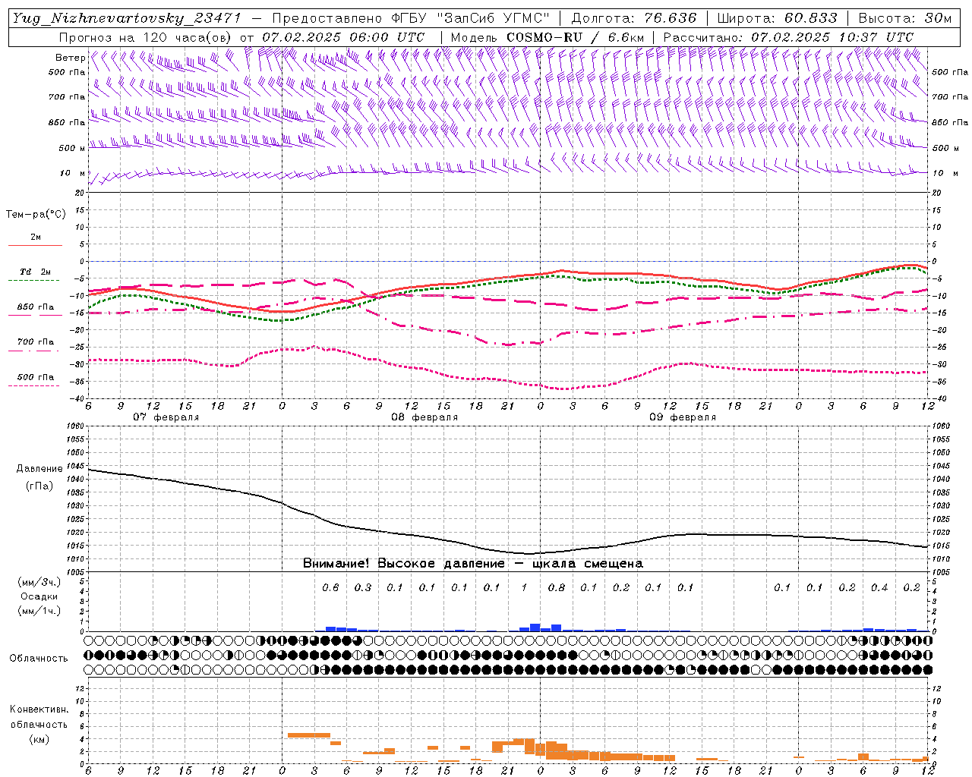972x777 pixels.
Task: Click the 07 февраля date label
Action: (x=166, y=417)
